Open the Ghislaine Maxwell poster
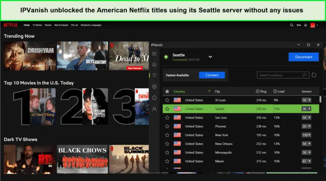Image resolution: width=326 pixels, height=181 pixels. pyautogui.click(x=95, y=107)
